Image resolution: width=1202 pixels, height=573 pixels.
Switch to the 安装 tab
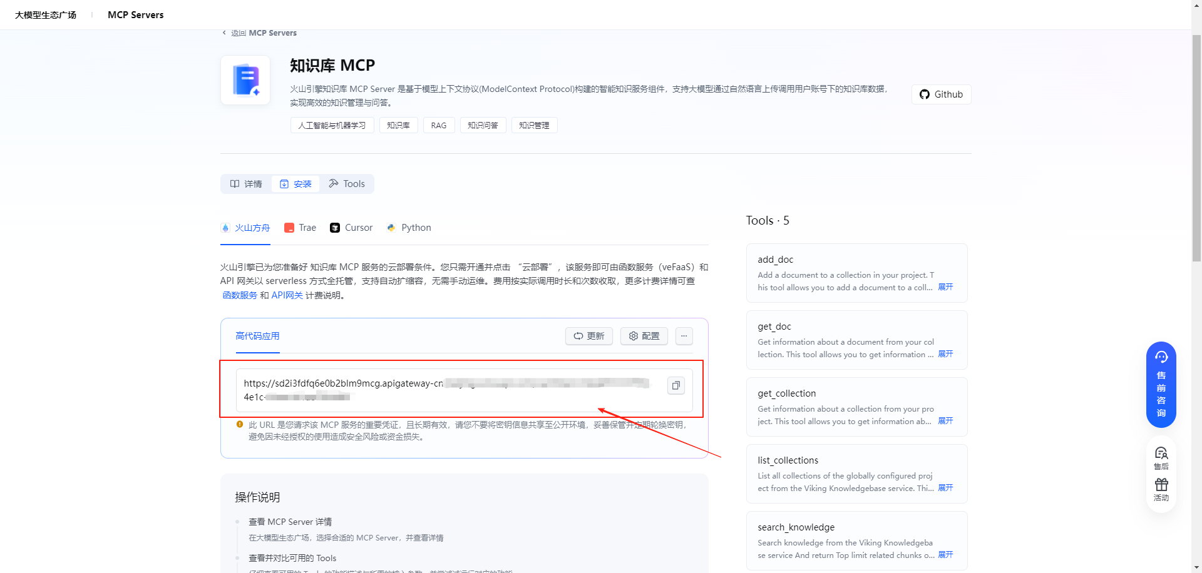click(295, 184)
